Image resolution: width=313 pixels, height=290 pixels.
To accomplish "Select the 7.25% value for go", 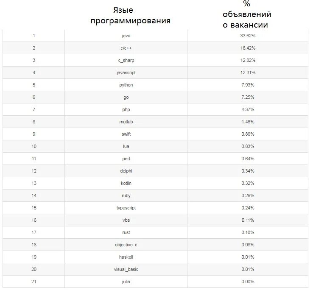I will tap(248, 97).
